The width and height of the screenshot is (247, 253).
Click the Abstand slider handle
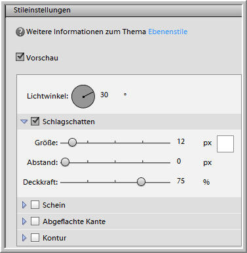coord(65,162)
